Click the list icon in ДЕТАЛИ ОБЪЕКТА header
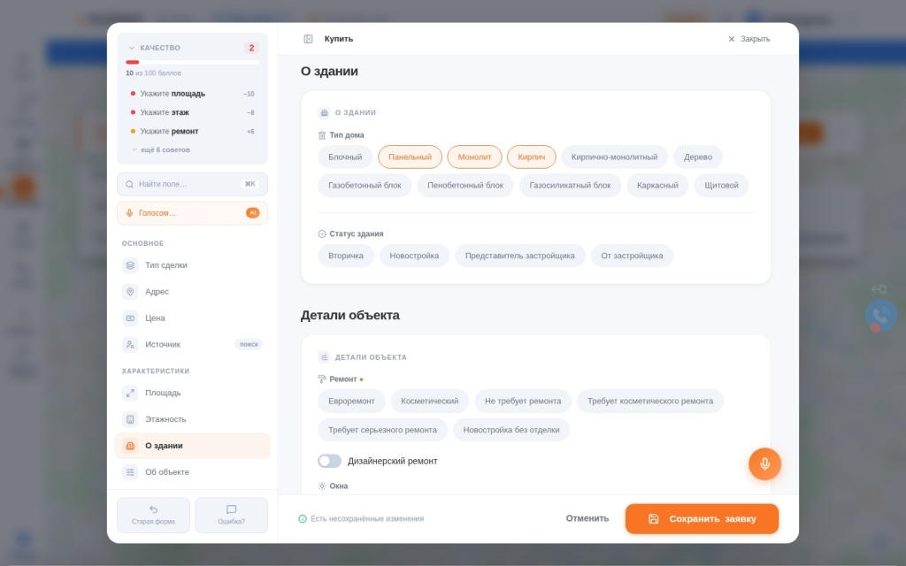The height and width of the screenshot is (566, 906). pos(324,357)
